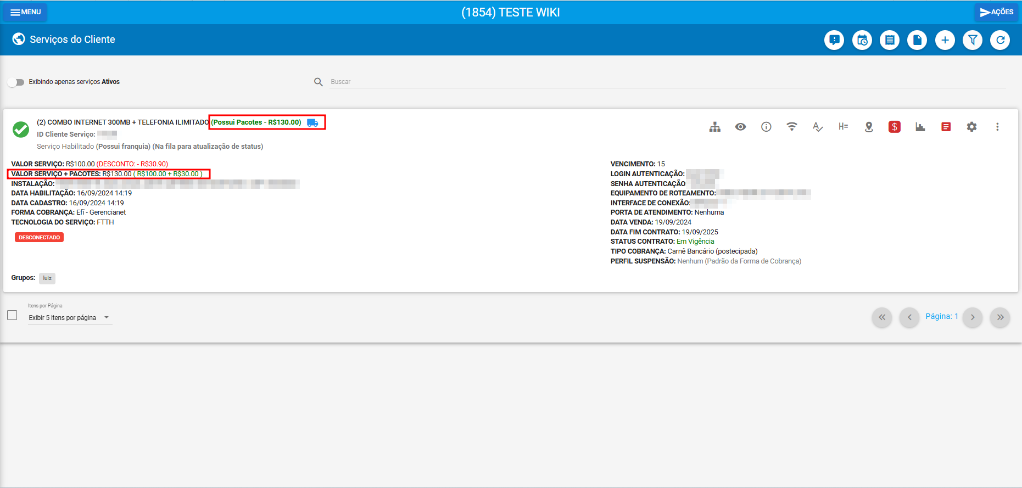The height and width of the screenshot is (488, 1022).
Task: Click the red notes document icon
Action: (x=946, y=127)
